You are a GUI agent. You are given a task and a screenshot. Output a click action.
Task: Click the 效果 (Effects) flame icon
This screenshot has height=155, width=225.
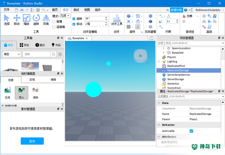coord(184,16)
